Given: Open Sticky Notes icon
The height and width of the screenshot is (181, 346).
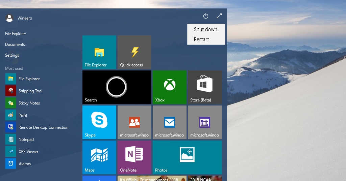Looking at the screenshot, I should pos(11,103).
